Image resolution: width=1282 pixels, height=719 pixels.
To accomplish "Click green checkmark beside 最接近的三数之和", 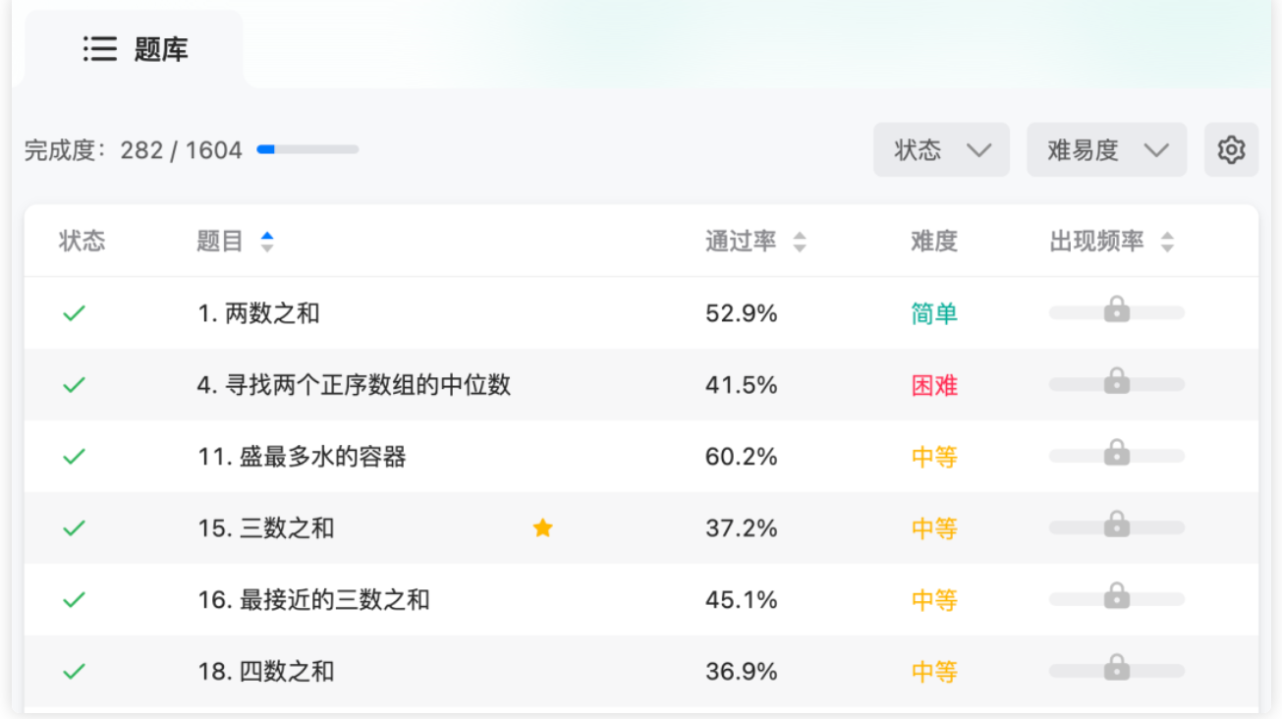I will pyautogui.click(x=74, y=599).
